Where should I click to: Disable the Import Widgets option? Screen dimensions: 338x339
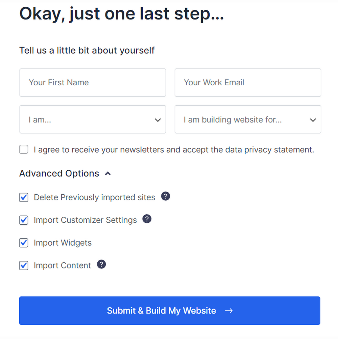coord(23,243)
